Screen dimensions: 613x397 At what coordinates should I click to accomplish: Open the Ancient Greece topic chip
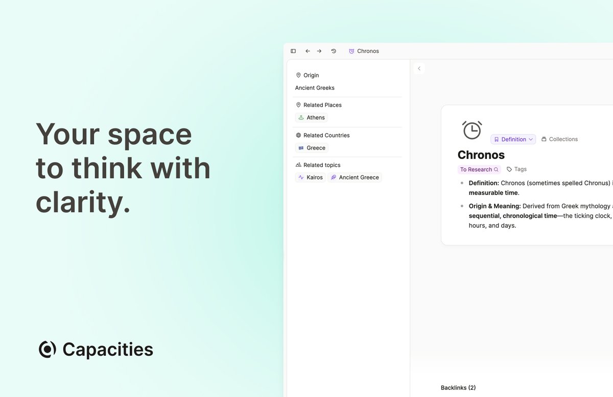coord(355,177)
